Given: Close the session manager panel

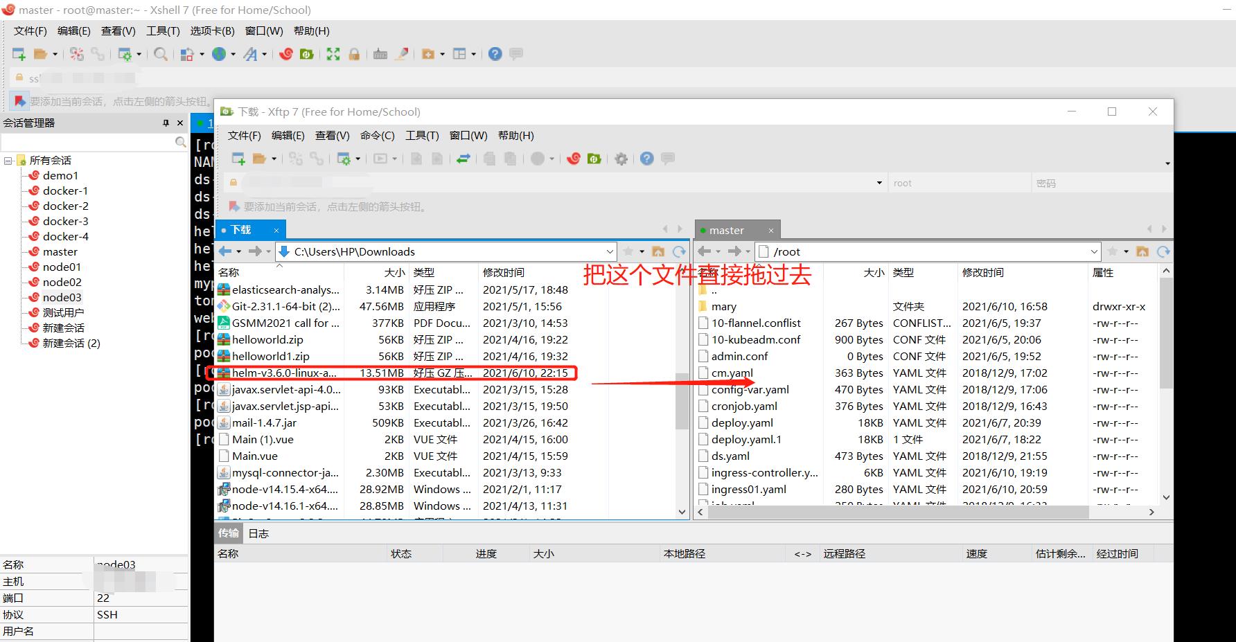Looking at the screenshot, I should (180, 123).
